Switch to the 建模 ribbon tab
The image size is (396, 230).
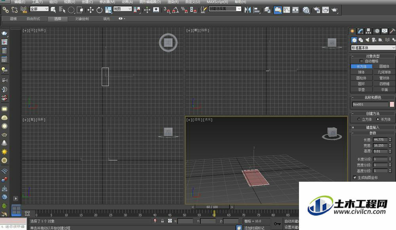[13, 19]
